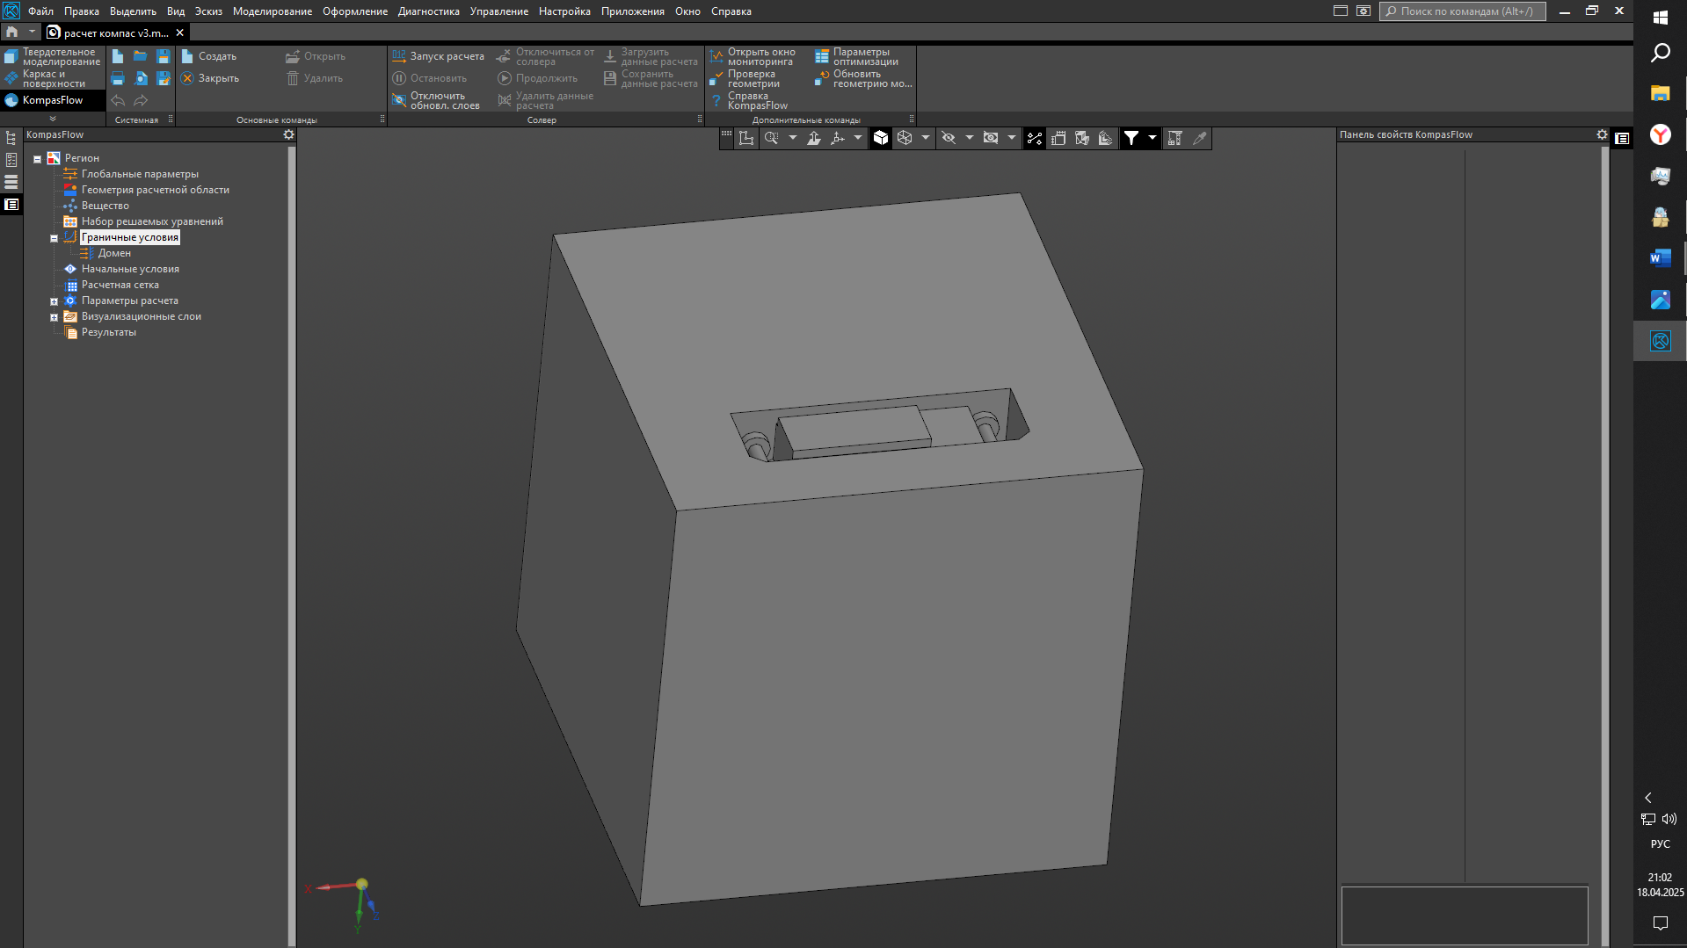Click the Print icon in system toolbar
Image resolution: width=1687 pixels, height=948 pixels.
(x=118, y=79)
